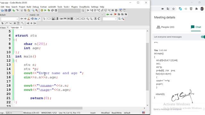Click DoxyBlocks block comment /** icon
Viewport: 205px width, 115px height.
(x=6, y=23)
